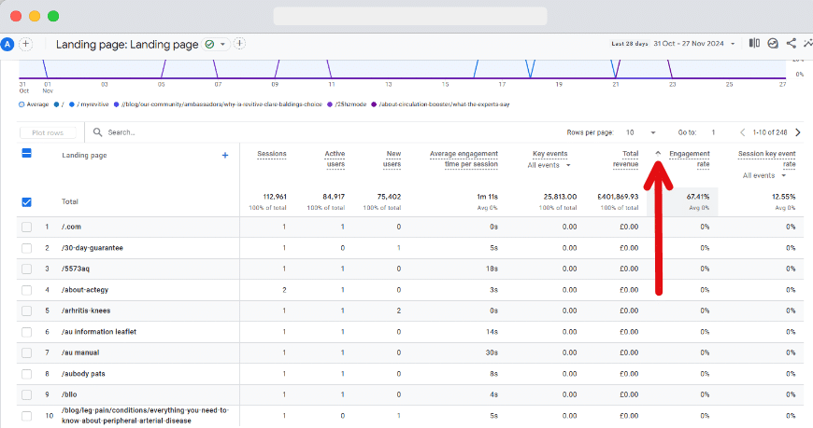The width and height of the screenshot is (813, 428).
Task: Click the browser address bar
Action: coord(410,16)
